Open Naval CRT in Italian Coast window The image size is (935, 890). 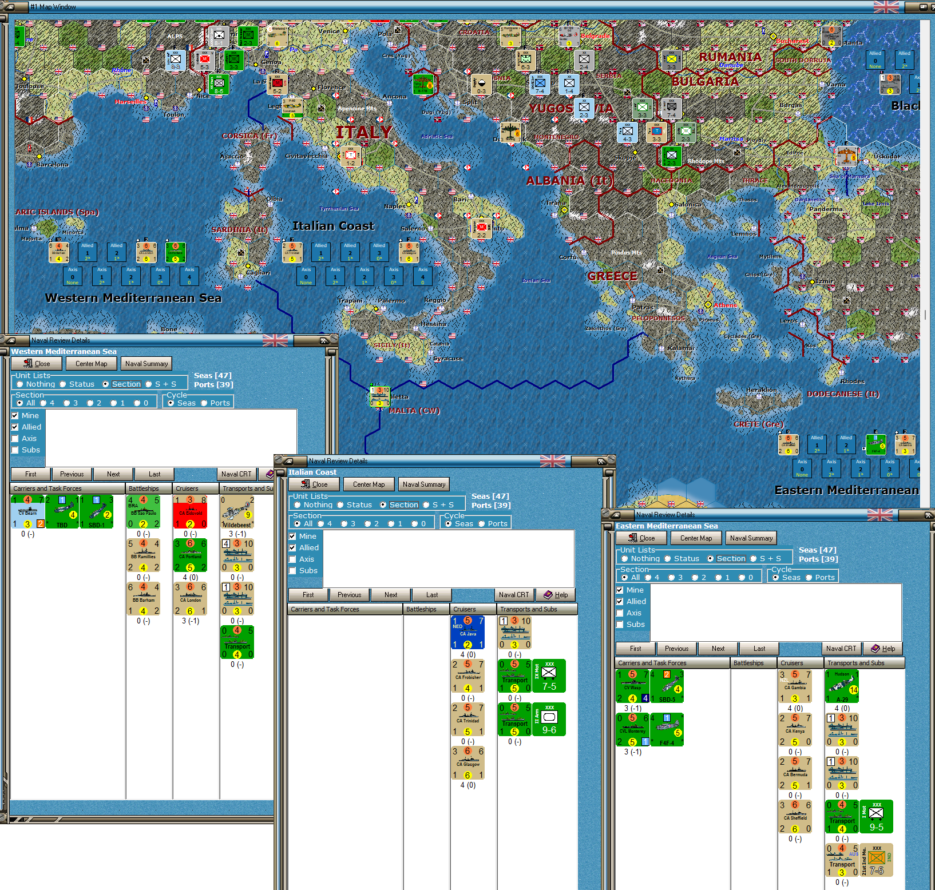pyautogui.click(x=514, y=595)
